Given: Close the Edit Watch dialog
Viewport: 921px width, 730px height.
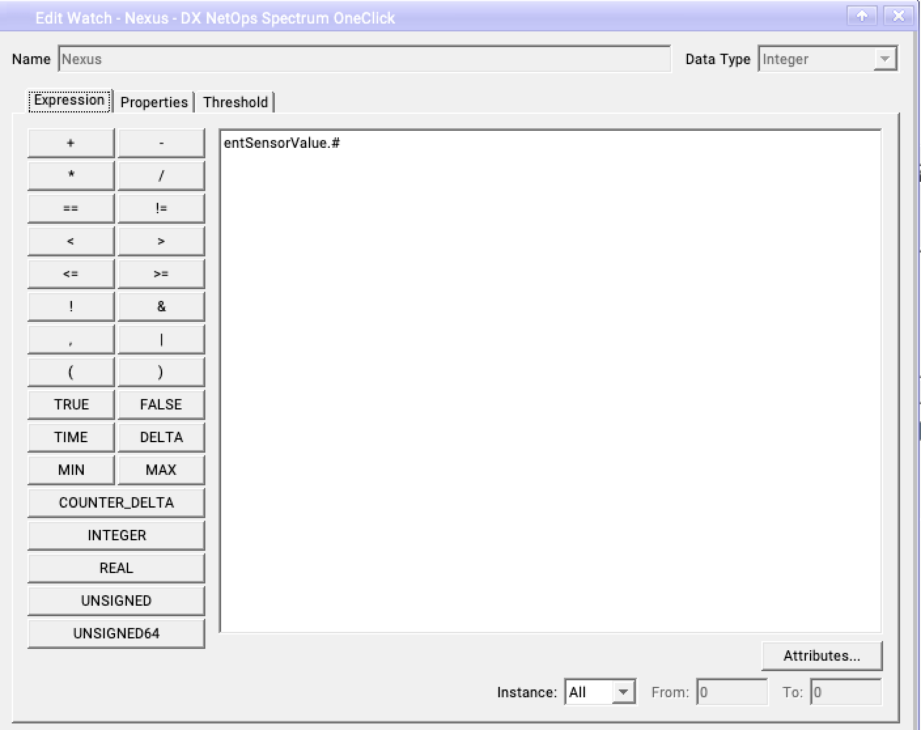Looking at the screenshot, I should coord(898,16).
